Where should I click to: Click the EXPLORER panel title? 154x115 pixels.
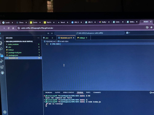[9, 38]
